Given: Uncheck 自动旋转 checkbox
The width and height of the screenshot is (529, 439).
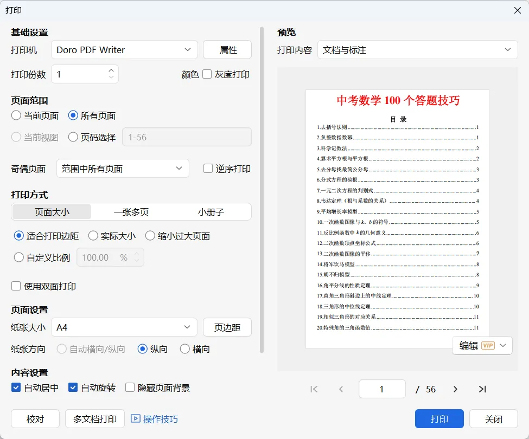Looking at the screenshot, I should point(73,388).
